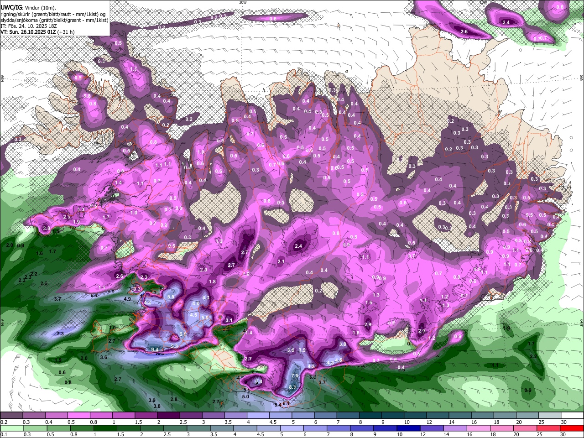Viewport: 584px width, 438px height.
Task: Click the 6.1 precipitation value on the map
Action: click(x=286, y=403)
